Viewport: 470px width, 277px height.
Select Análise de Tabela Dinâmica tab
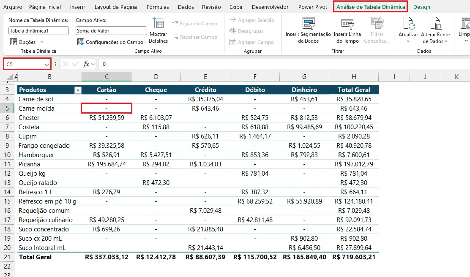[371, 7]
